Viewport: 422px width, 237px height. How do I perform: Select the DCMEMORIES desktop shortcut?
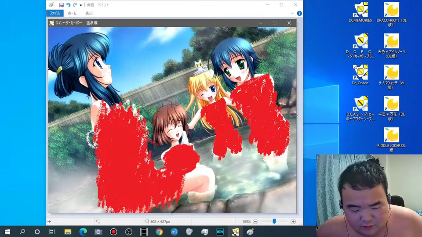pyautogui.click(x=360, y=12)
